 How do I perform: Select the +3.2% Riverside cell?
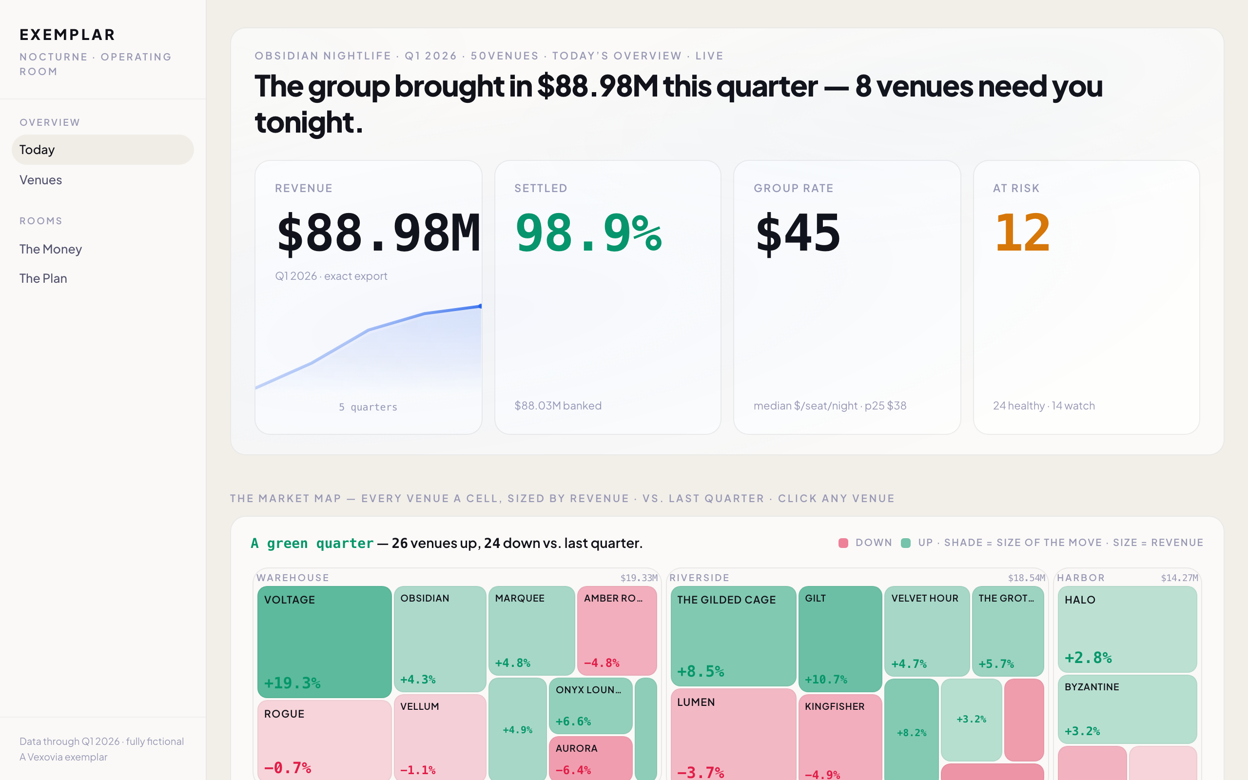tap(971, 720)
